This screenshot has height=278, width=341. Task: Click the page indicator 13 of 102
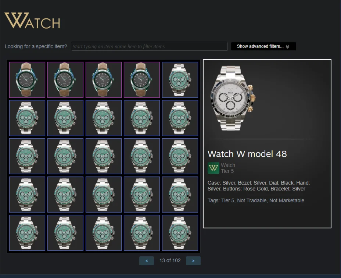click(x=170, y=261)
